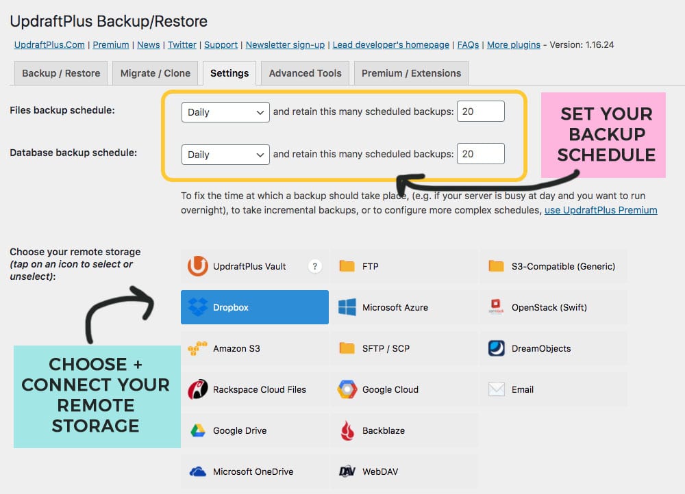Go to the Advanced Tools tab
This screenshot has height=494, width=685.
click(305, 73)
